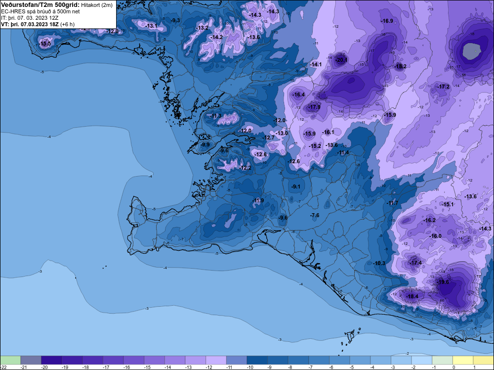The width and height of the screenshot is (494, 370).
Task: Click the -12.2 temperature label
Action: tap(246, 168)
